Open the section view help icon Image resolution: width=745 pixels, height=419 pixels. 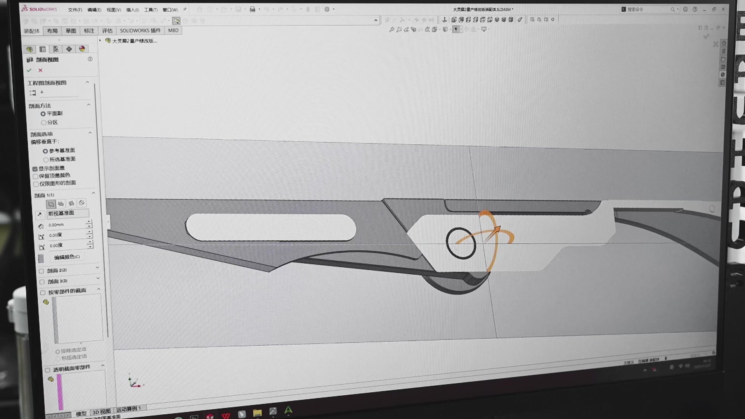90,59
